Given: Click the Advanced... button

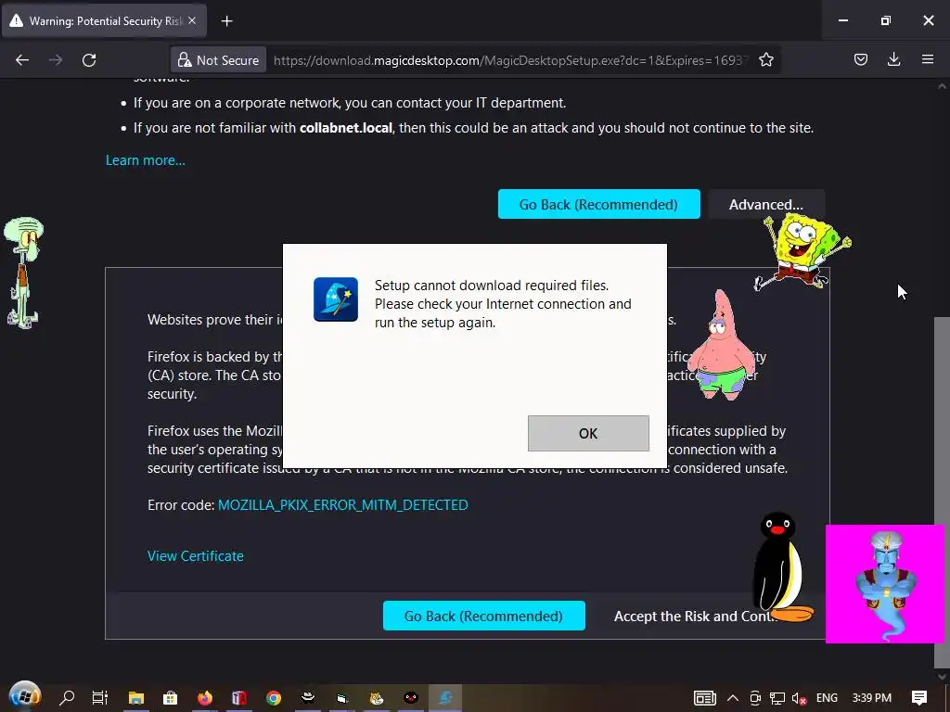Looking at the screenshot, I should pos(765,205).
